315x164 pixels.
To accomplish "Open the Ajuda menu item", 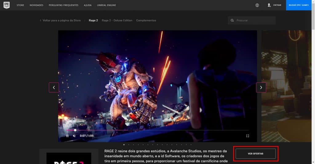I will 88,5.
